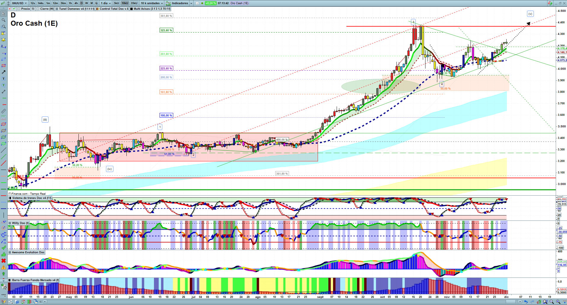
Task: Click the Willy Doc (t) panel label
Action: click(x=20, y=223)
